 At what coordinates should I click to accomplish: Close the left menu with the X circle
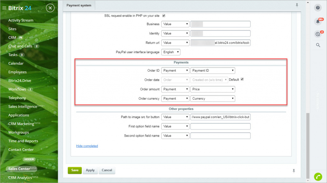coord(50,8)
